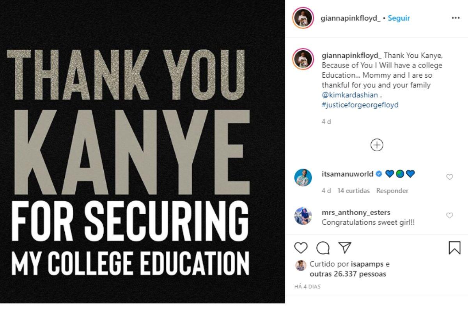This screenshot has height=312, width=468.
Task: Open the comment bubble icon
Action: click(x=323, y=248)
